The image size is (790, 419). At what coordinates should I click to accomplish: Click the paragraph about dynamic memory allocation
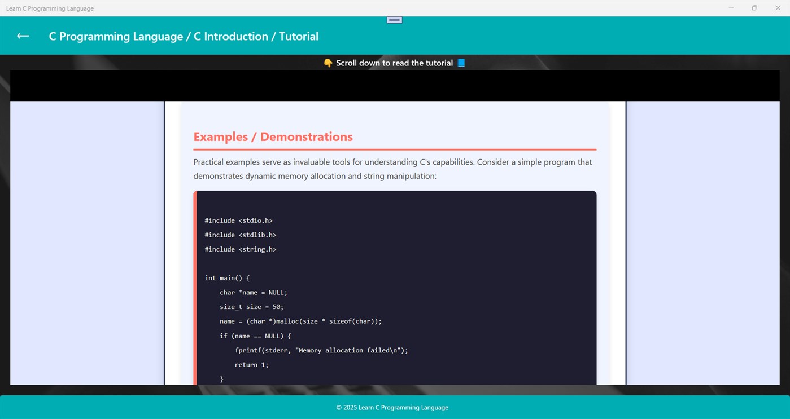[x=392, y=169]
